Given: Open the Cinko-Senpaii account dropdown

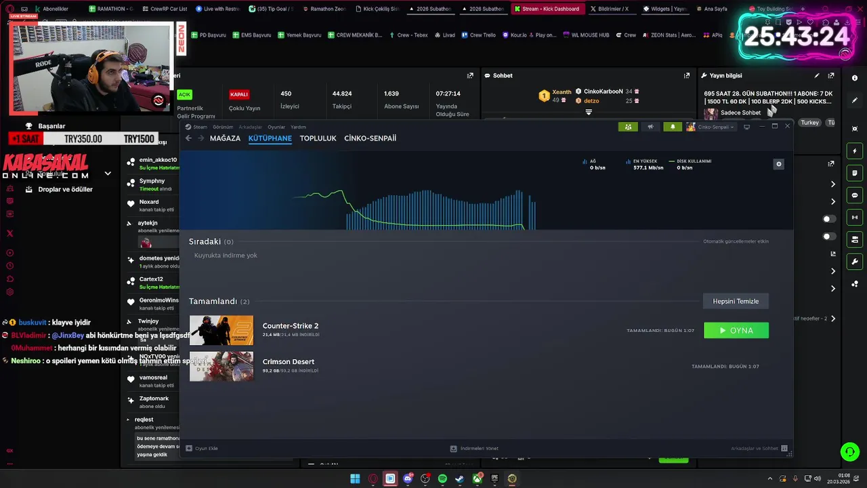Looking at the screenshot, I should tap(711, 127).
